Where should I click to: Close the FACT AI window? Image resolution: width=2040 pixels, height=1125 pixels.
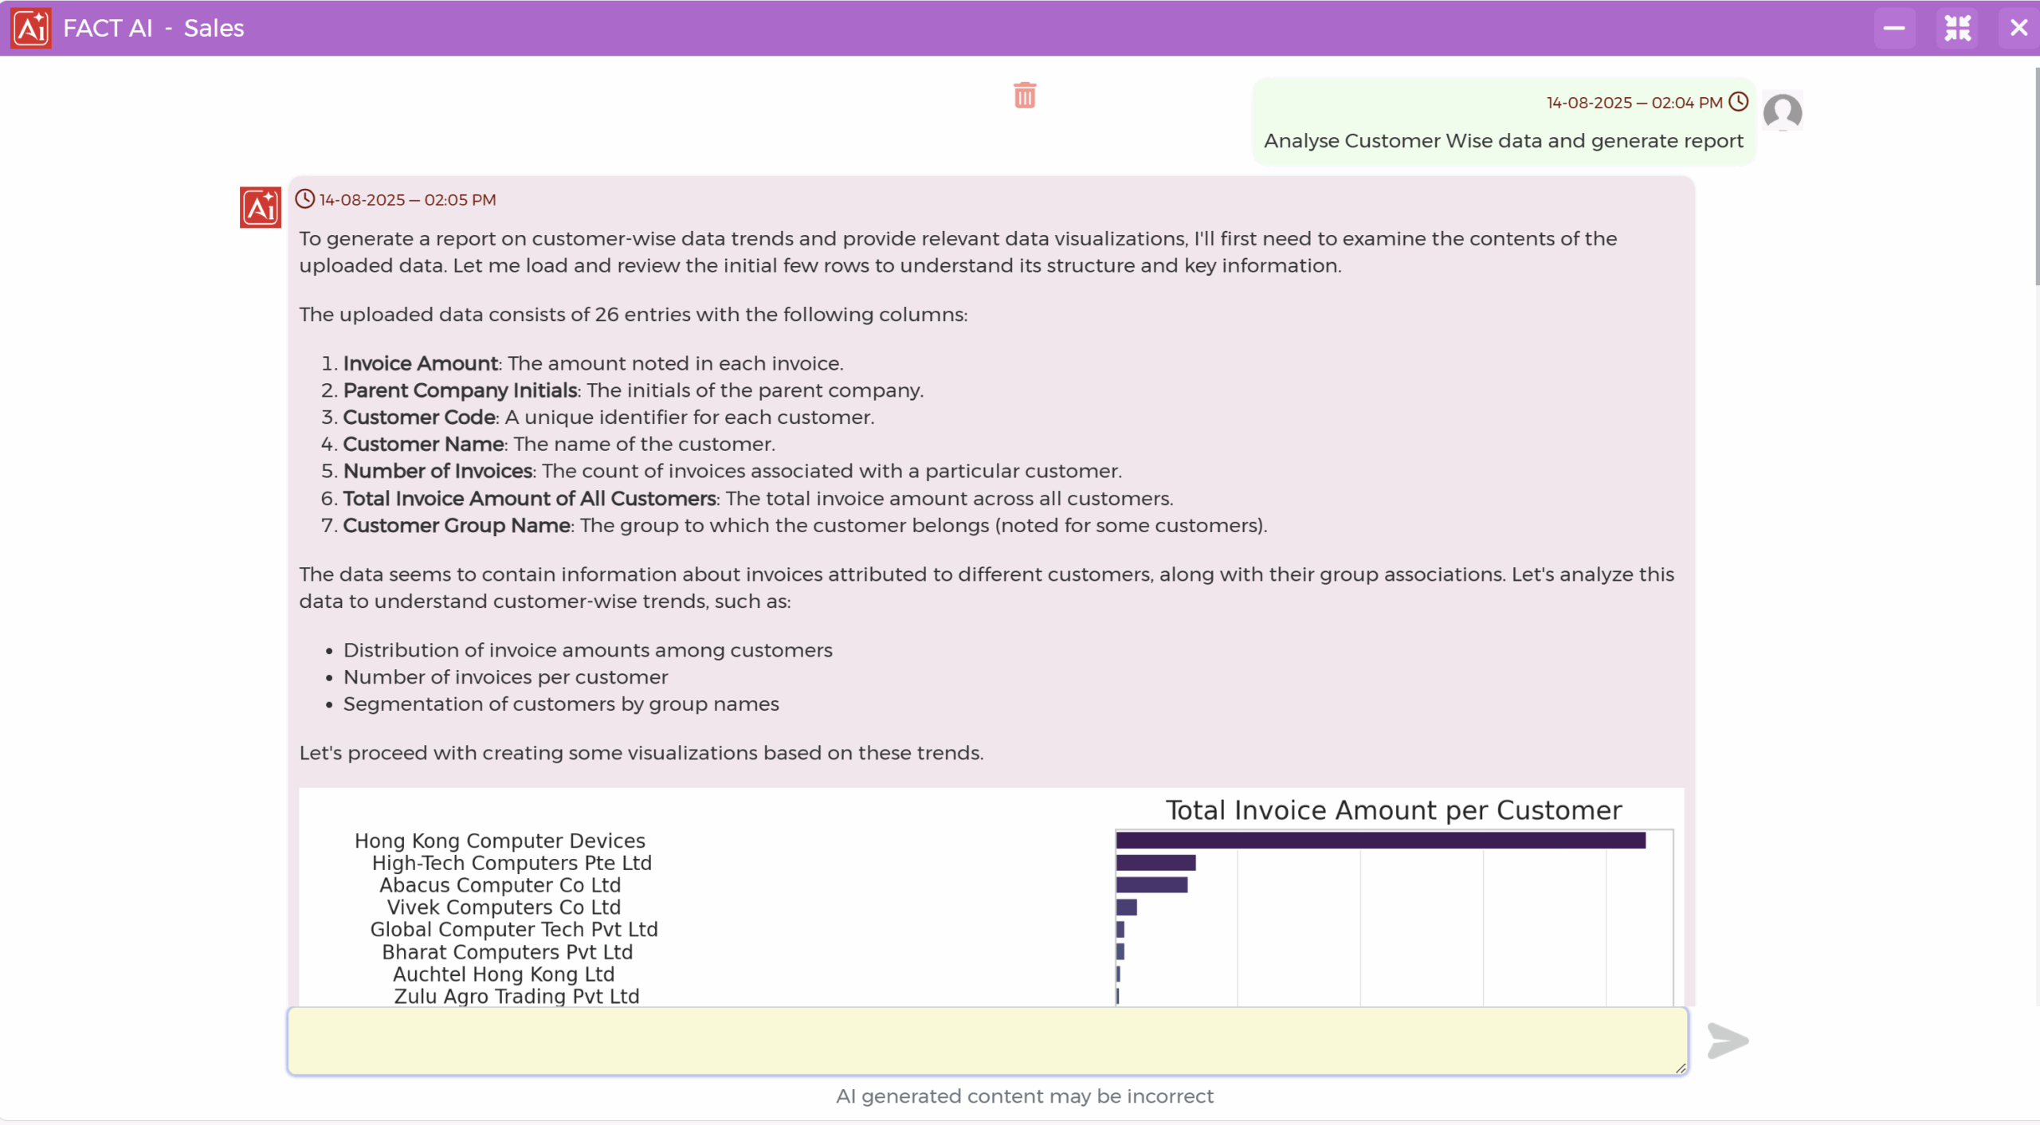pyautogui.click(x=2018, y=28)
